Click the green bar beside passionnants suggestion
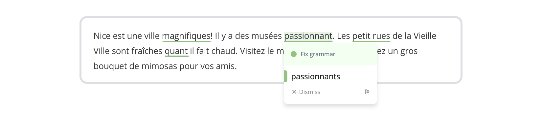542x121 pixels. click(x=285, y=76)
